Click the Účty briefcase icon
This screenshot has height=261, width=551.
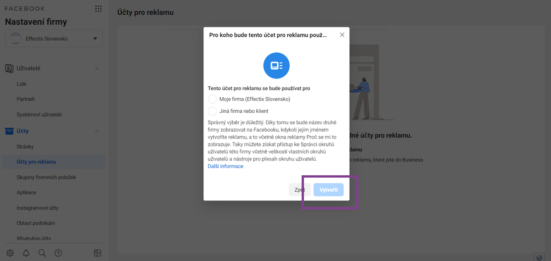pos(9,131)
